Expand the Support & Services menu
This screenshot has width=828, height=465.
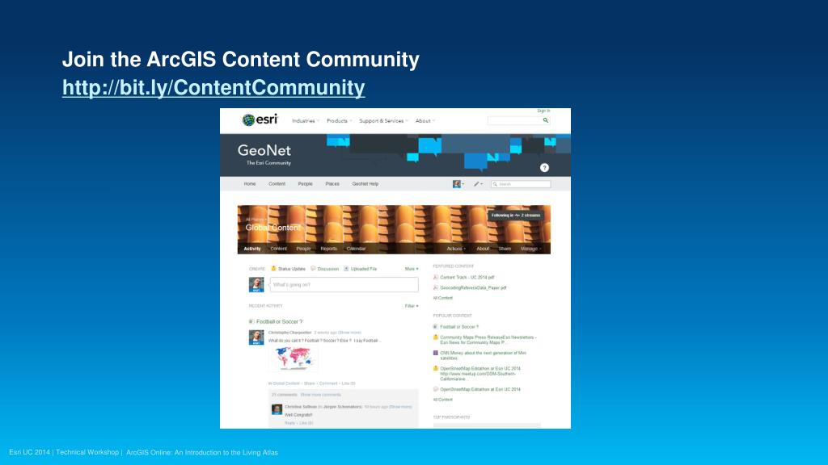382,121
